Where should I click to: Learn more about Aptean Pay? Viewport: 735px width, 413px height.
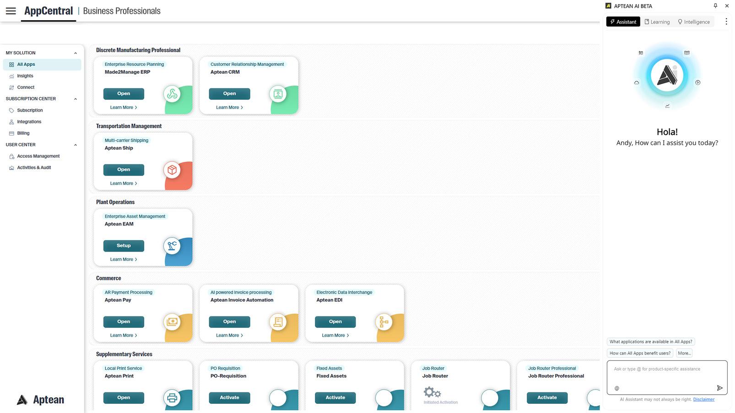(124, 335)
